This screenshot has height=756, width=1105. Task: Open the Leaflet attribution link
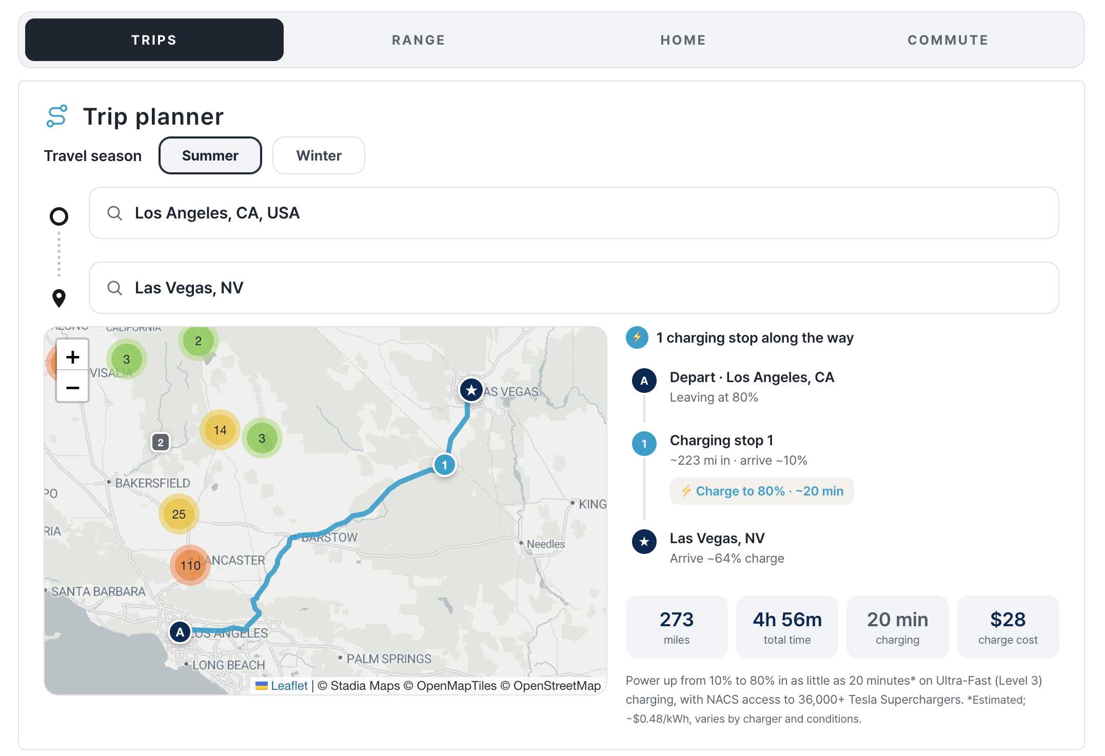coord(289,686)
